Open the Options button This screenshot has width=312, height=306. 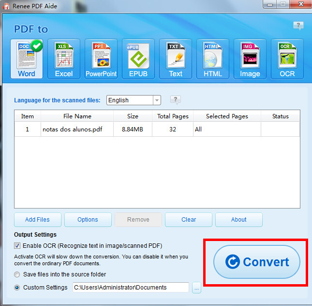click(x=88, y=220)
